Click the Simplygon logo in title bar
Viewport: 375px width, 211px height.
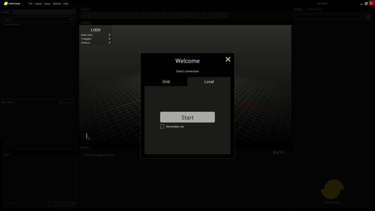coord(12,4)
